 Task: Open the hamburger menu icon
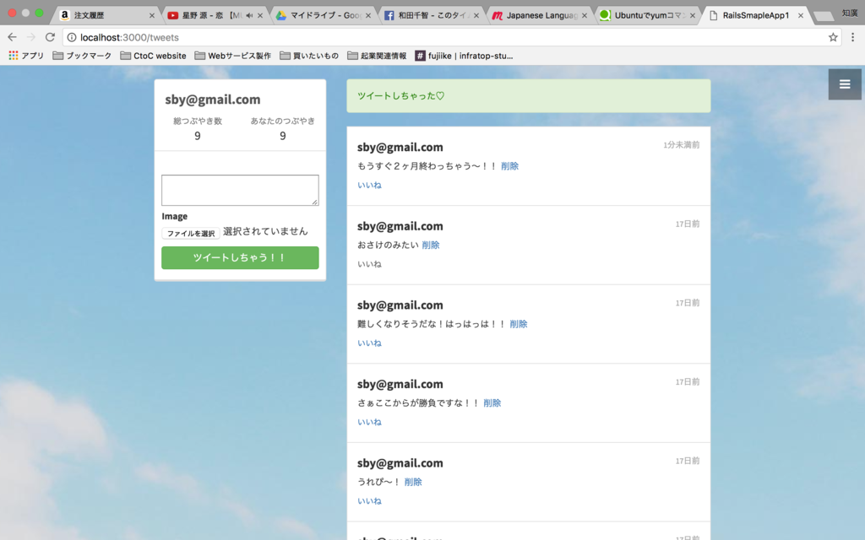point(845,84)
